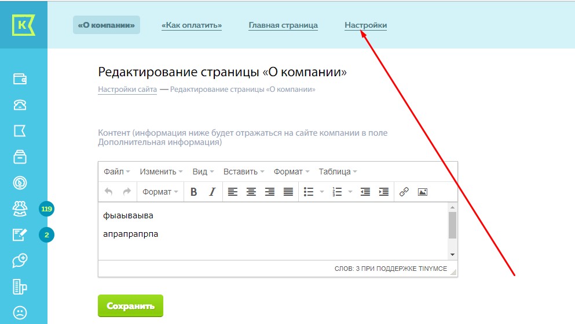575x324 pixels.
Task: Open numbered list style dropdown arrow
Action: [350, 192]
